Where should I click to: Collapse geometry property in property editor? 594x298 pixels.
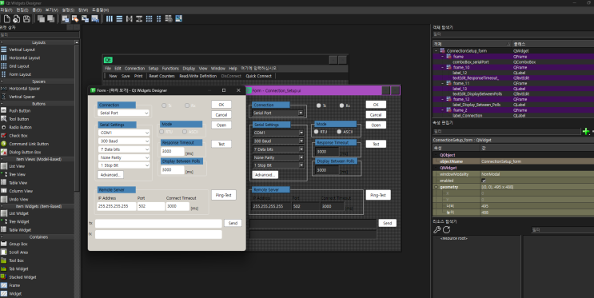point(436,187)
